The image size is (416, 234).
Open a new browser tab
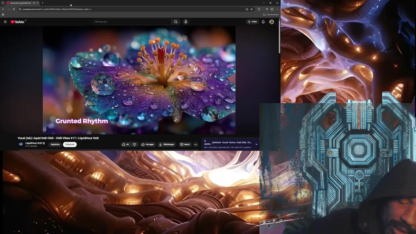pos(43,3)
